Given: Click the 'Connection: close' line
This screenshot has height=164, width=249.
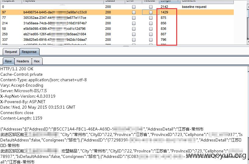Looking at the screenshot, I should (x=17, y=113).
